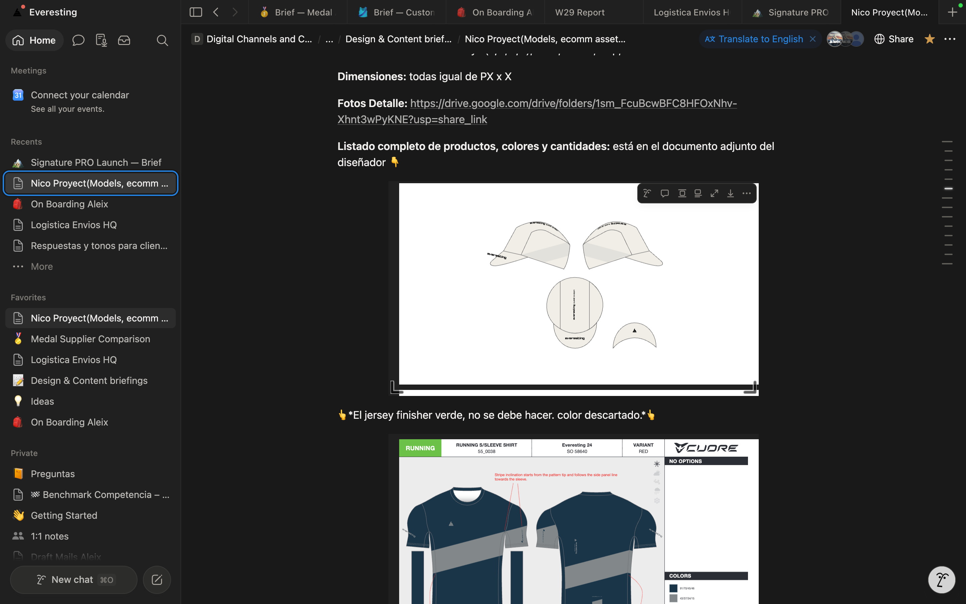Open the Inbox tray icon in sidebar

pos(124,40)
